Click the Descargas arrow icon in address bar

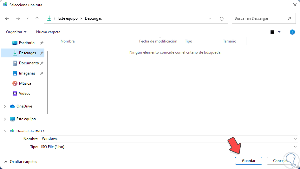(49, 18)
